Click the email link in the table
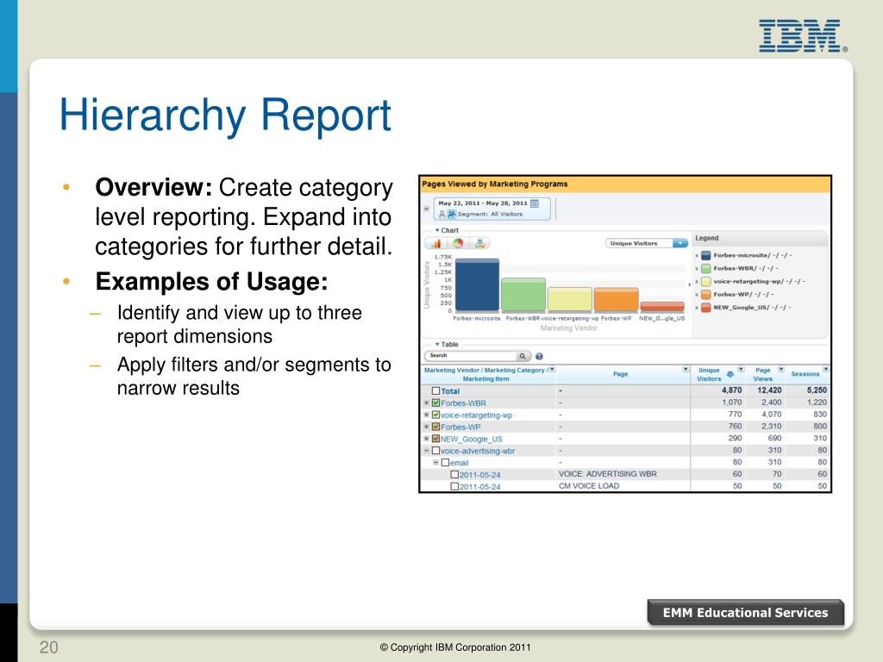The image size is (883, 662). tap(459, 463)
